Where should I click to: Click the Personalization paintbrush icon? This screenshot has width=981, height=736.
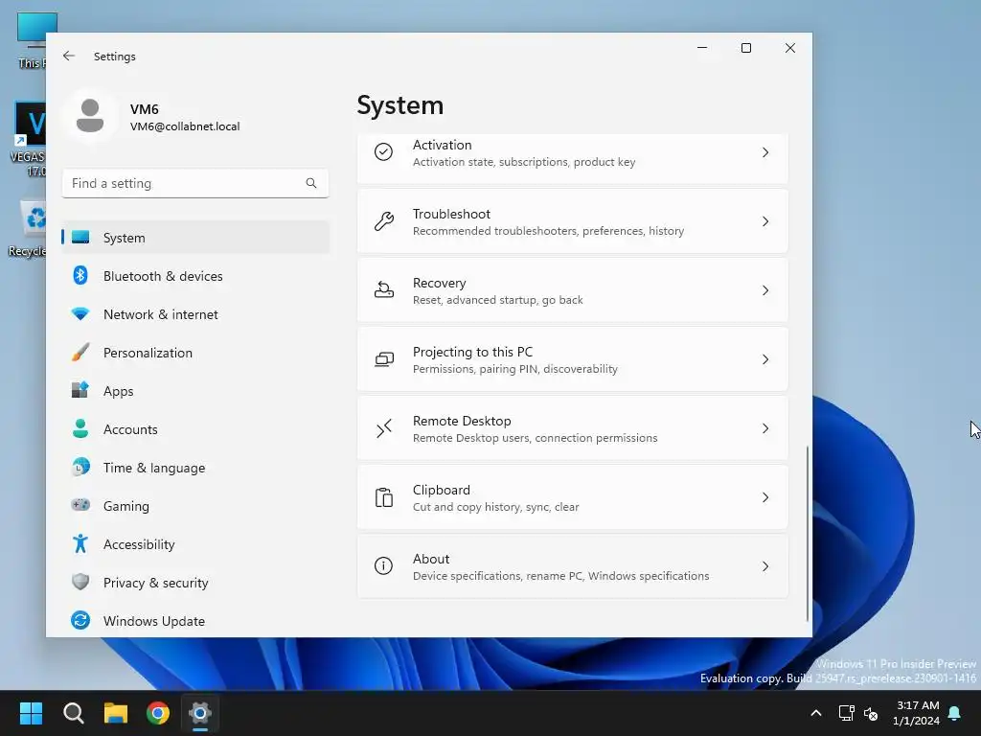(80, 353)
